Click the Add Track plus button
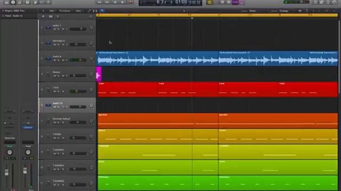The width and height of the screenshot is (341, 191). 43,16
